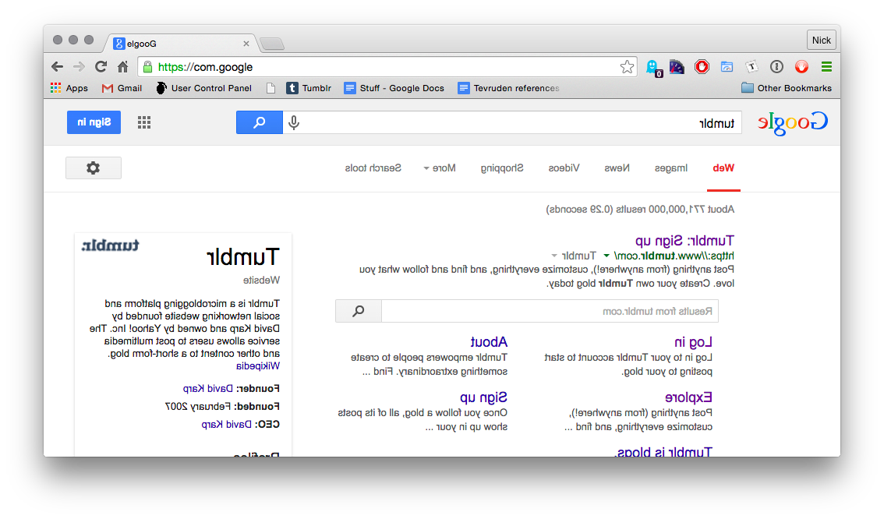
Task: Open the Tumblr bookmark in bookmarks bar
Action: (x=309, y=88)
